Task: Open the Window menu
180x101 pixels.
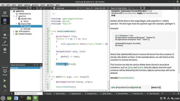Action: coord(50,5)
